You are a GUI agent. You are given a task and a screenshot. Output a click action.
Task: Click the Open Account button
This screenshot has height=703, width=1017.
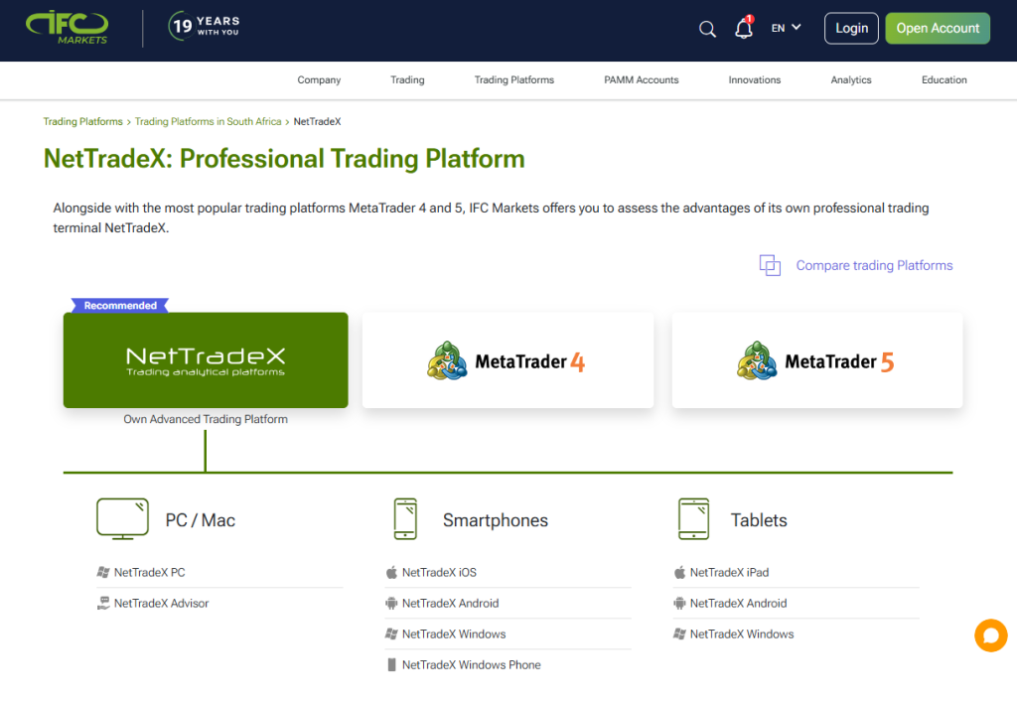(x=937, y=28)
